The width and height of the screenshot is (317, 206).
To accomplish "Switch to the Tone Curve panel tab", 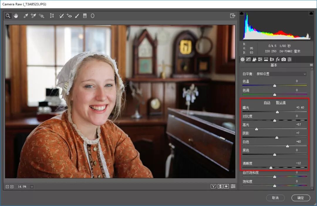I will (x=248, y=59).
